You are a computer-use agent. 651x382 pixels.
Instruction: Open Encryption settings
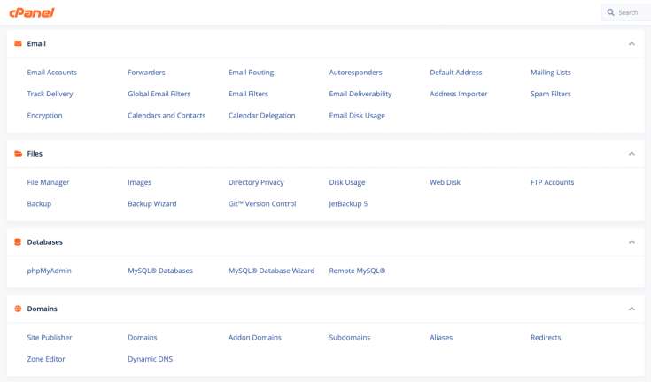pos(44,116)
